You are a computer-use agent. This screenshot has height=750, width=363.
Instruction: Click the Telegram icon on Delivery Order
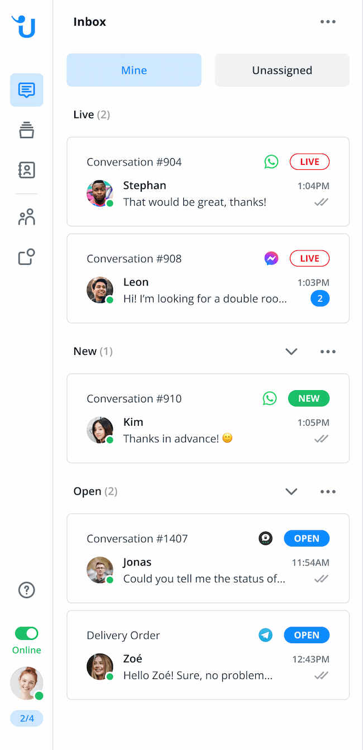[266, 635]
